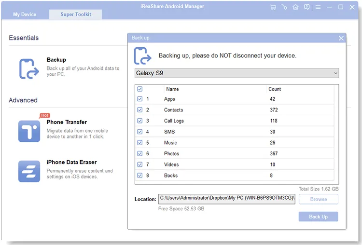Close the Back up dialog

coord(341,38)
